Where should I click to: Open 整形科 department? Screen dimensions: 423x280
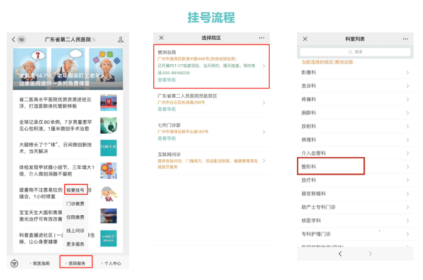click(356, 167)
